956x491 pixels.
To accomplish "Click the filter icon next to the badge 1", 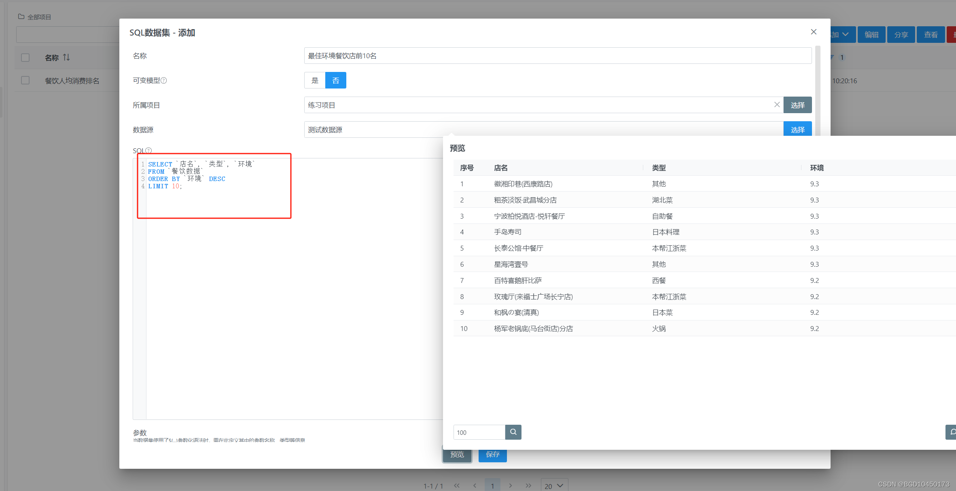I will [x=833, y=57].
